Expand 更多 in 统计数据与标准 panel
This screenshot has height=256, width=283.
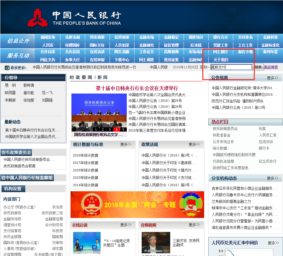tap(126, 144)
